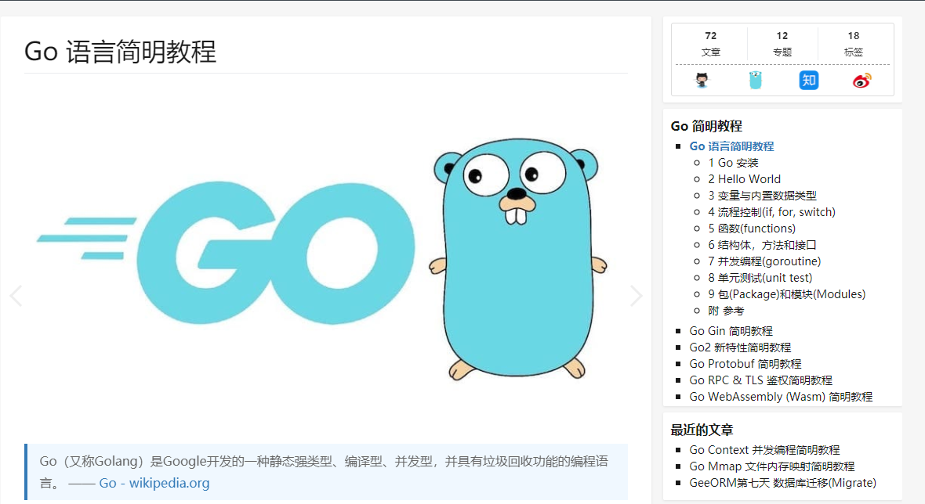Click the right carousel arrow

[637, 295]
